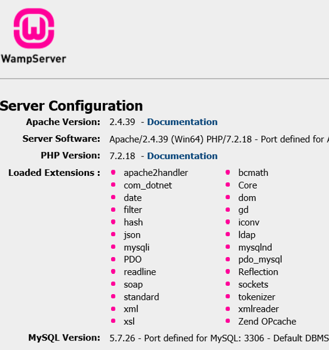Click the pink WampServer logo icon
The image size is (329, 350).
pos(34,28)
